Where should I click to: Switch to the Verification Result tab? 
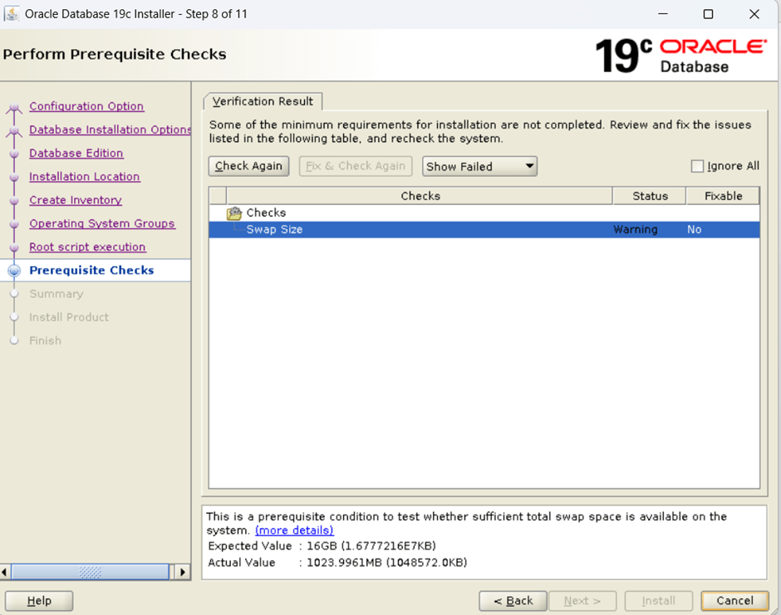pyautogui.click(x=263, y=101)
